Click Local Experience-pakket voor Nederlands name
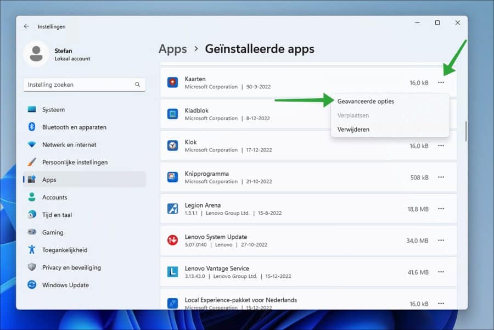494x330 pixels. point(241,300)
